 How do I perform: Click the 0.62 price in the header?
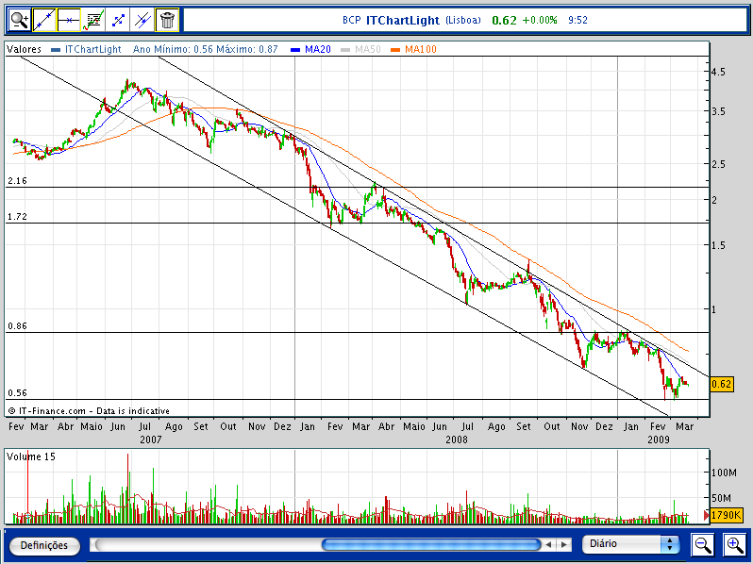(504, 20)
